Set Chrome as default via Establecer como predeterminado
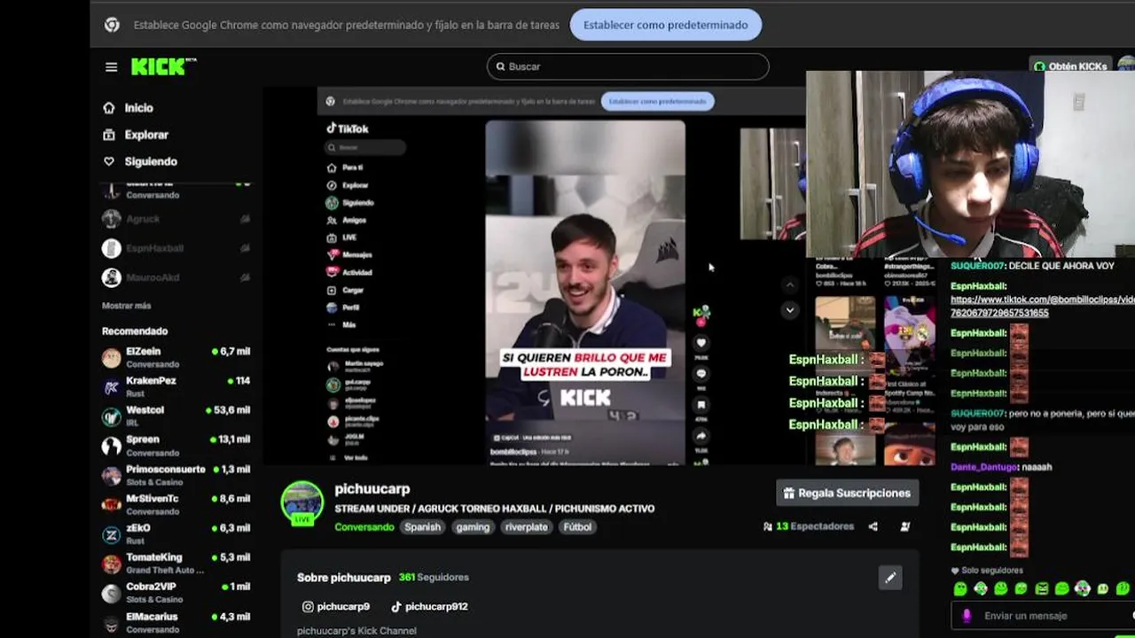The width and height of the screenshot is (1135, 638). pyautogui.click(x=666, y=25)
